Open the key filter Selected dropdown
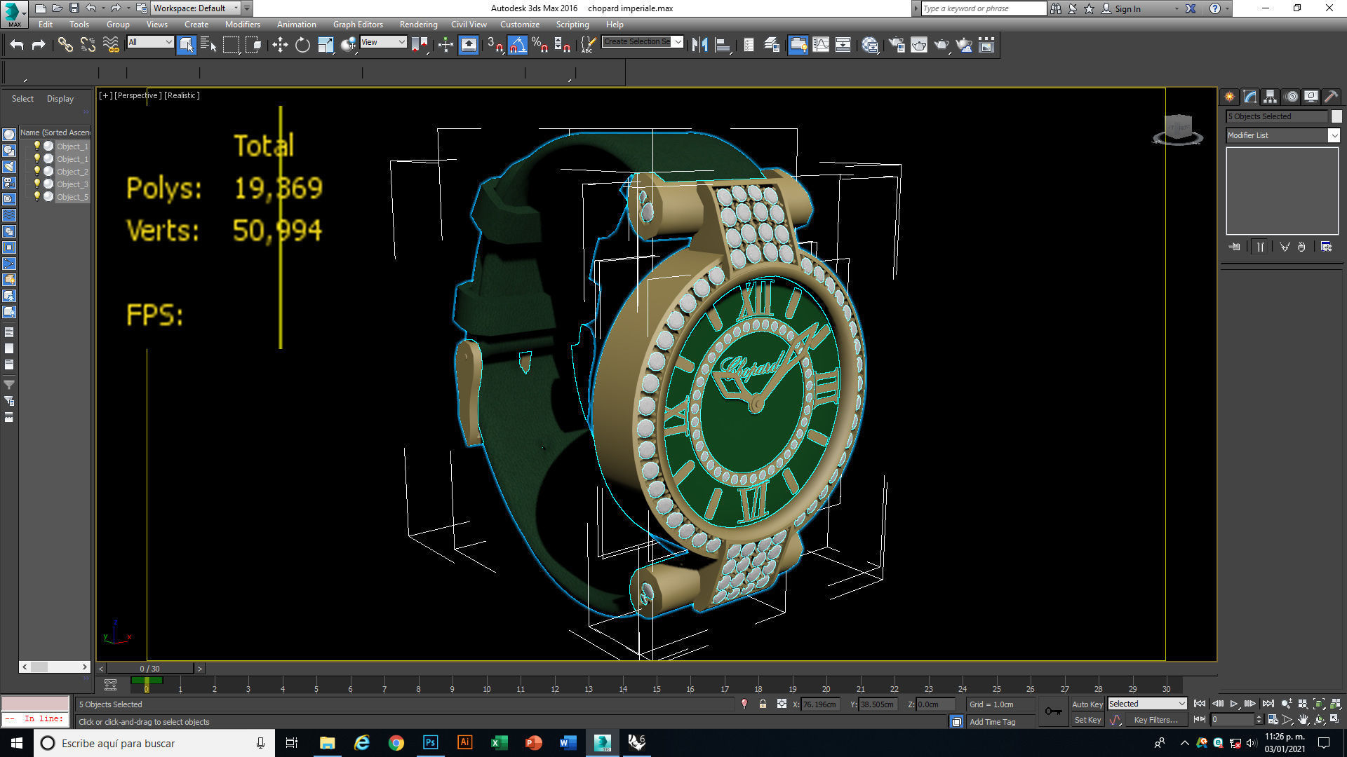The height and width of the screenshot is (757, 1347). 1147,704
